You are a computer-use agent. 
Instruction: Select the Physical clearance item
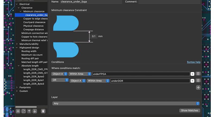[33, 26]
